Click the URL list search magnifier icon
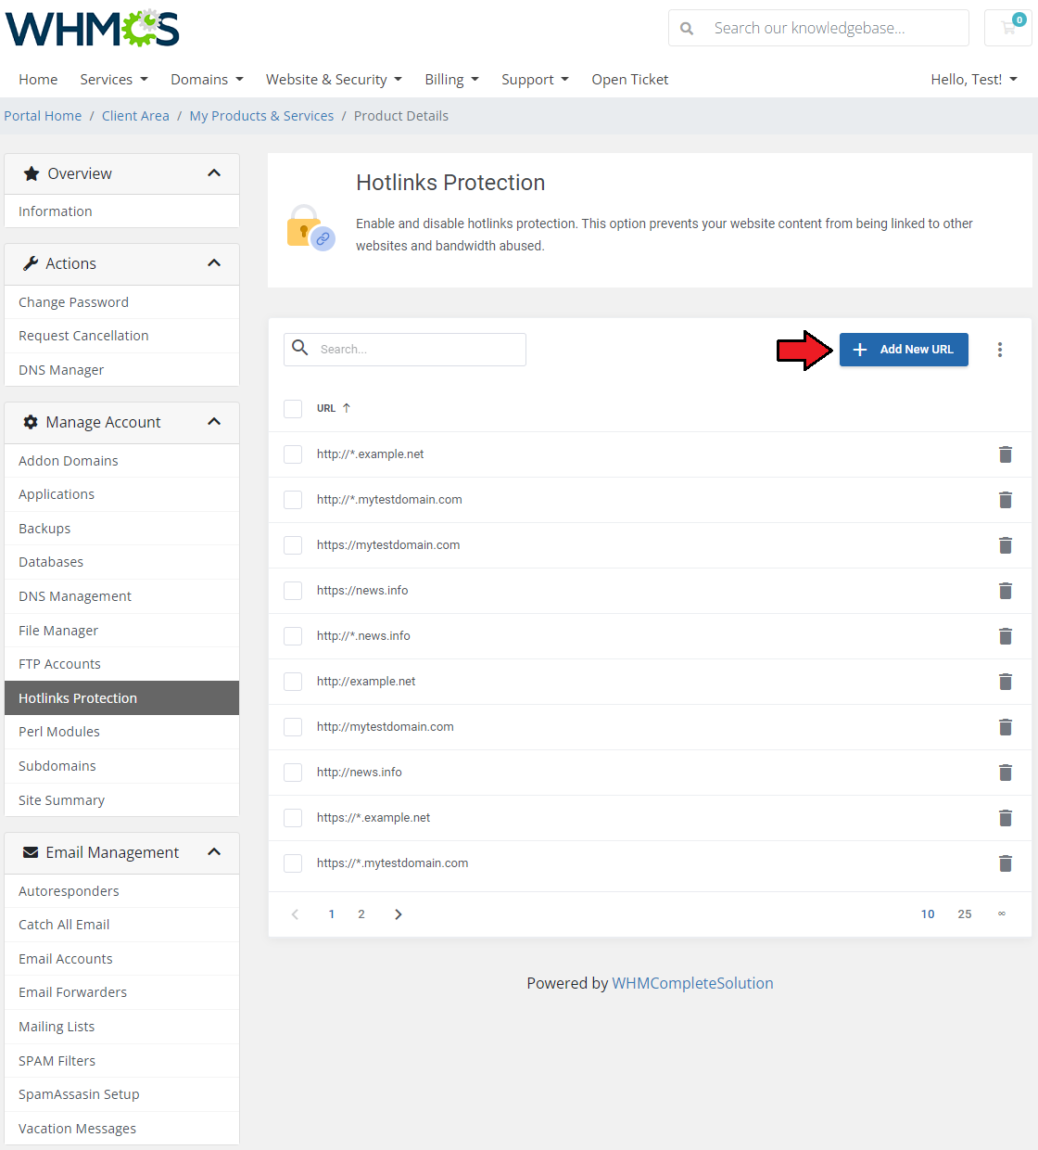The width and height of the screenshot is (1038, 1150). pyautogui.click(x=300, y=348)
